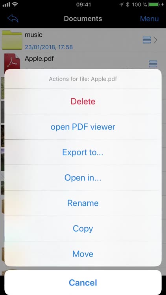Screen dimensions: 166x295
Task: Select Open in... action
Action: tap(83, 178)
